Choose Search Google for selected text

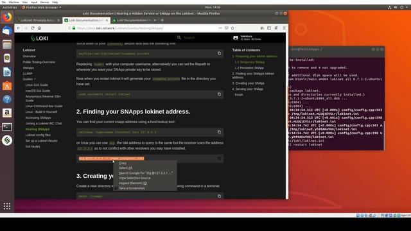click(x=146, y=173)
